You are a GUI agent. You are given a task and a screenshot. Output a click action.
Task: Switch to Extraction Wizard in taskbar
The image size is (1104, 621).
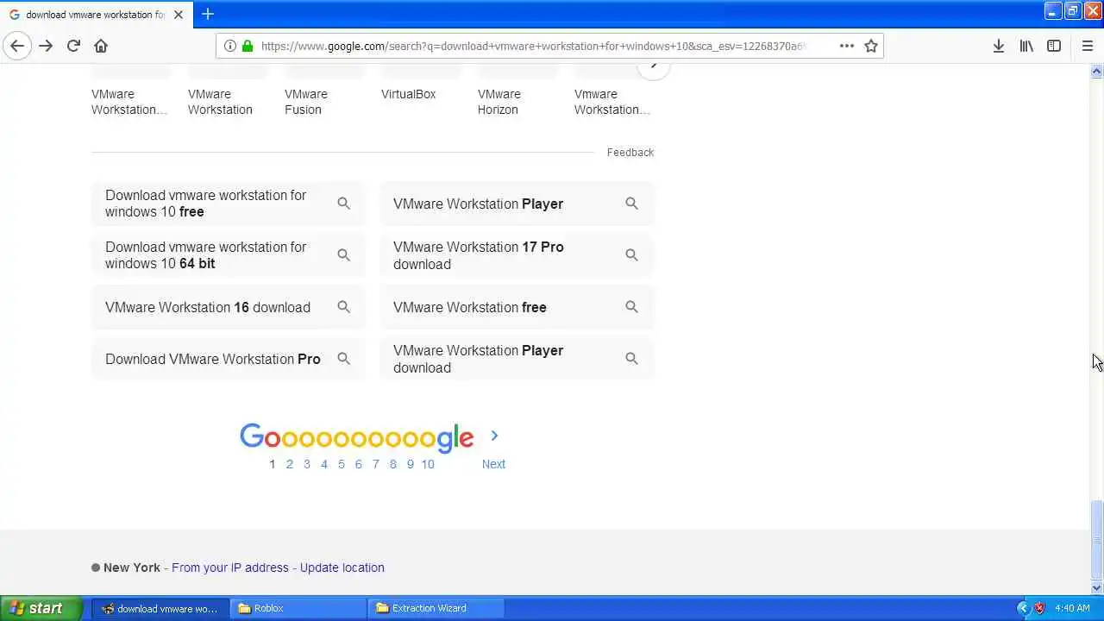436,608
